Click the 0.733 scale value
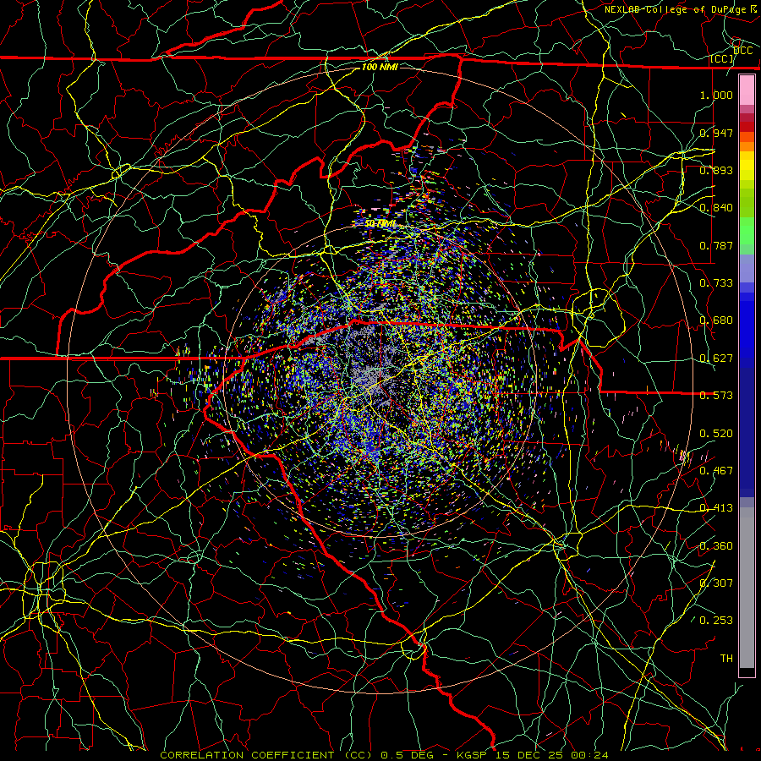 click(x=716, y=283)
